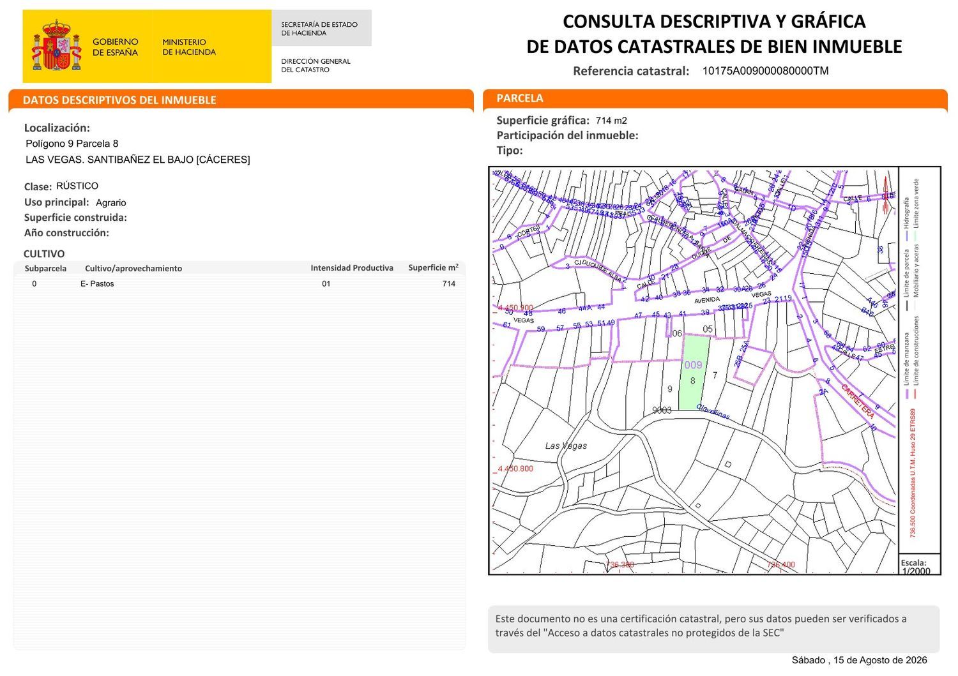The width and height of the screenshot is (958, 676).
Task: Click the "Año construcción:" label
Action: click(x=66, y=233)
